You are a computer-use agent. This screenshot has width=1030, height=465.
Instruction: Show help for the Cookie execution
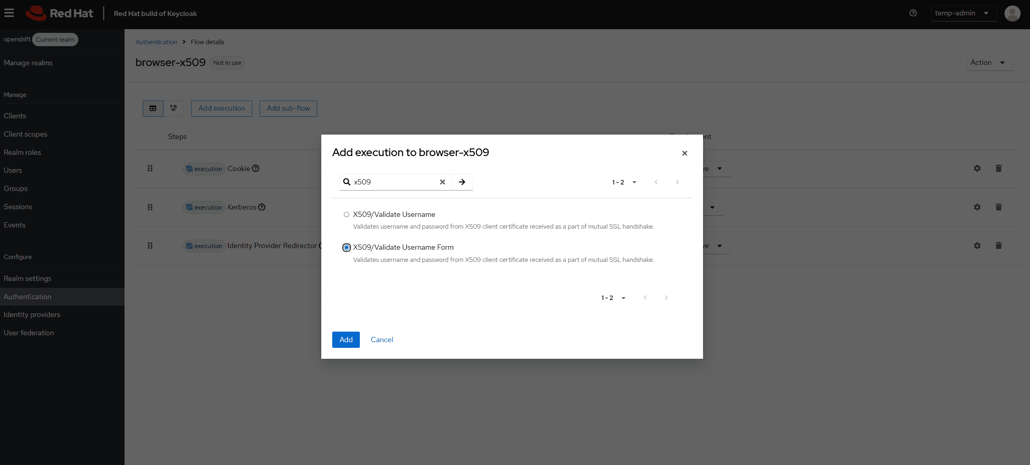[256, 168]
